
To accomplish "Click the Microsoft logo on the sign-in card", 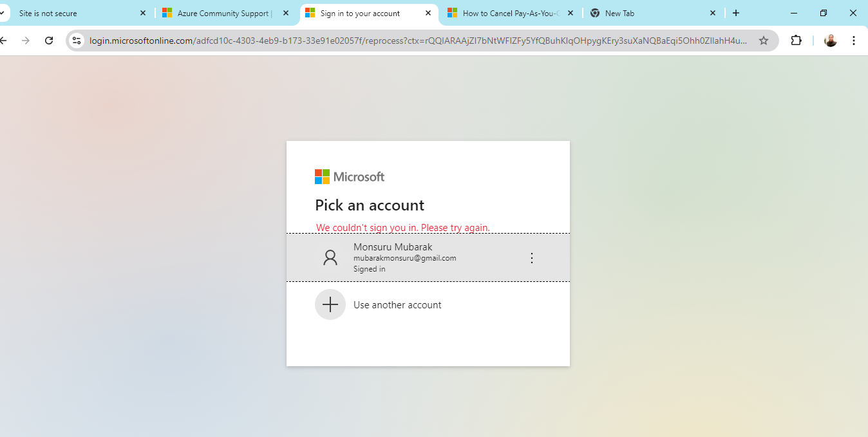I will click(x=350, y=177).
